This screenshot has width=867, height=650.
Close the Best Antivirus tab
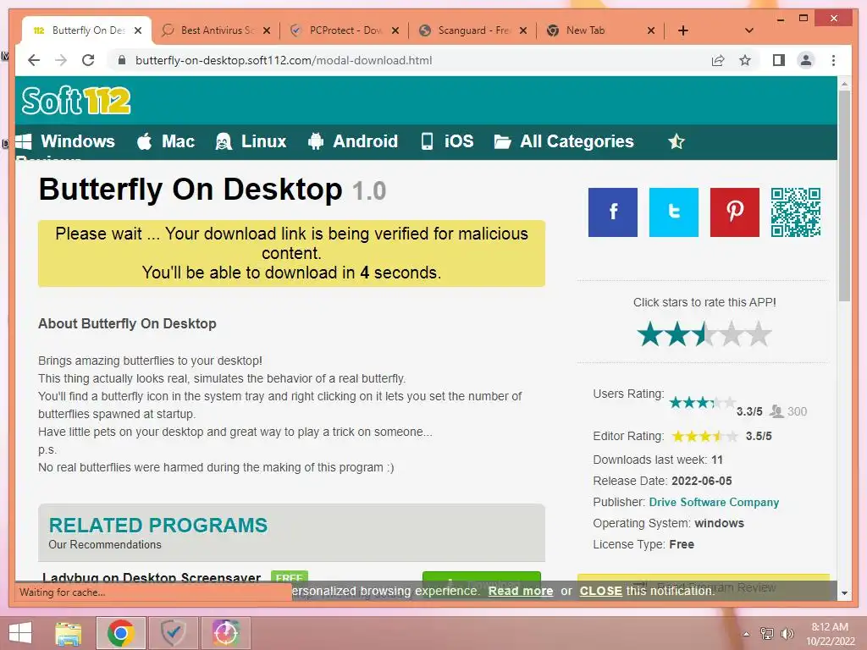(x=267, y=30)
